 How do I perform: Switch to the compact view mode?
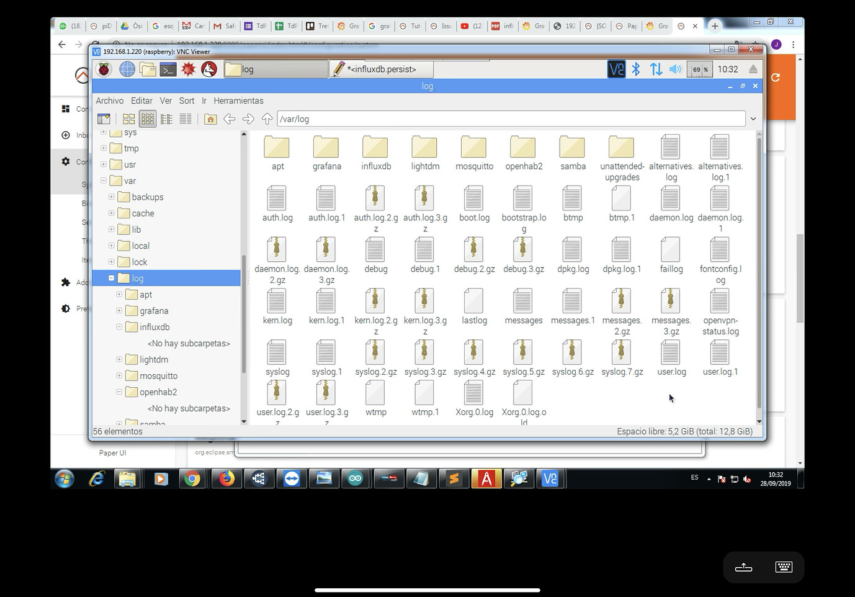(x=166, y=119)
